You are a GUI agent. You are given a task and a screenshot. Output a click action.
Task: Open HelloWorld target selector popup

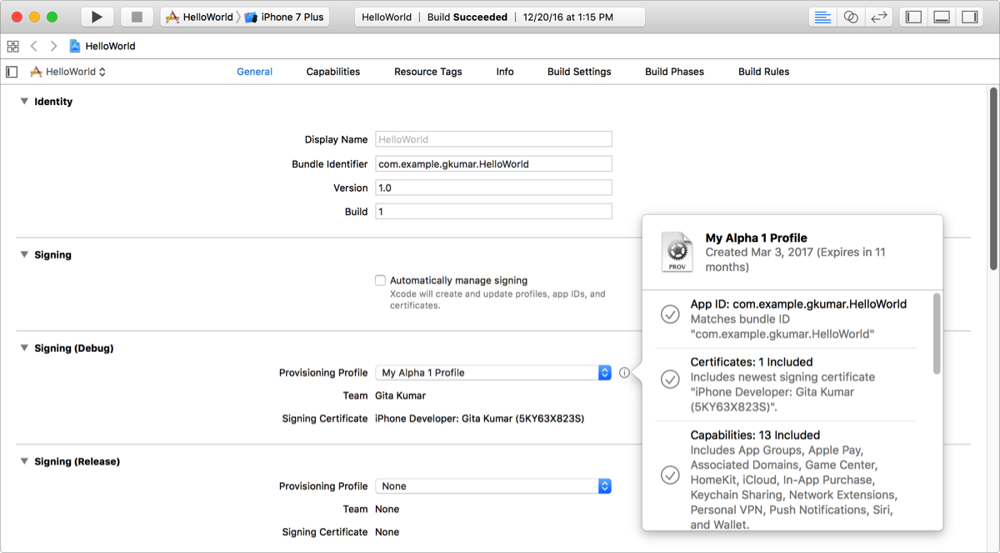point(69,72)
